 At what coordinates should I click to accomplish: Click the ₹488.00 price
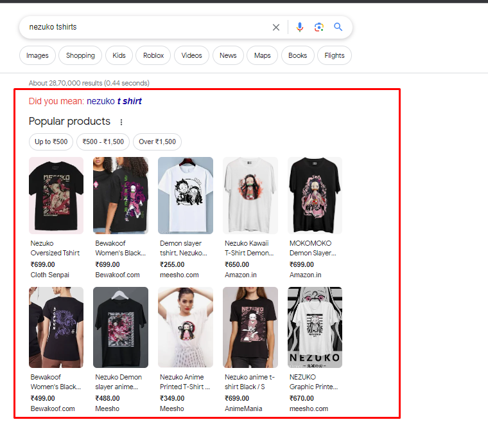point(107,398)
